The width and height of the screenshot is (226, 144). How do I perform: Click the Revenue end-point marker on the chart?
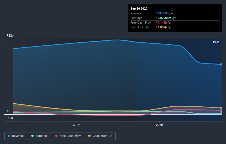click(x=221, y=64)
